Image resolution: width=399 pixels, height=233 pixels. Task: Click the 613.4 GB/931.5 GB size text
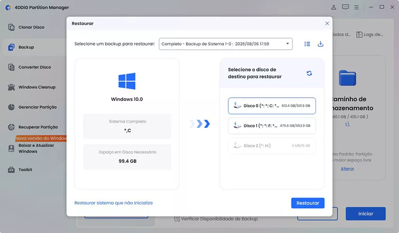pyautogui.click(x=296, y=106)
